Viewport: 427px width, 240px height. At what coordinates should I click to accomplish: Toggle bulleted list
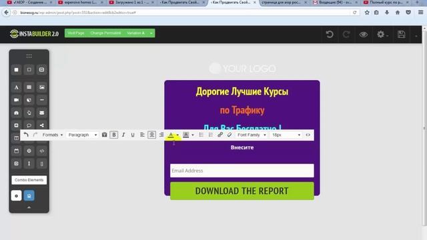coord(201,135)
